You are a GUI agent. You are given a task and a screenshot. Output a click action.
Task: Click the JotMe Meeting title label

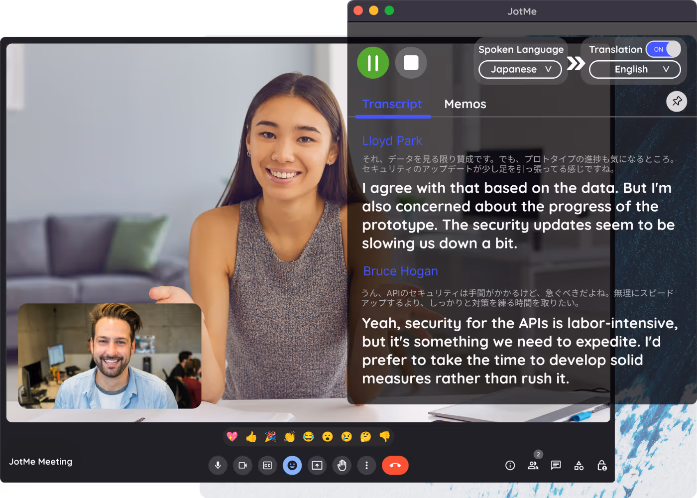click(41, 462)
